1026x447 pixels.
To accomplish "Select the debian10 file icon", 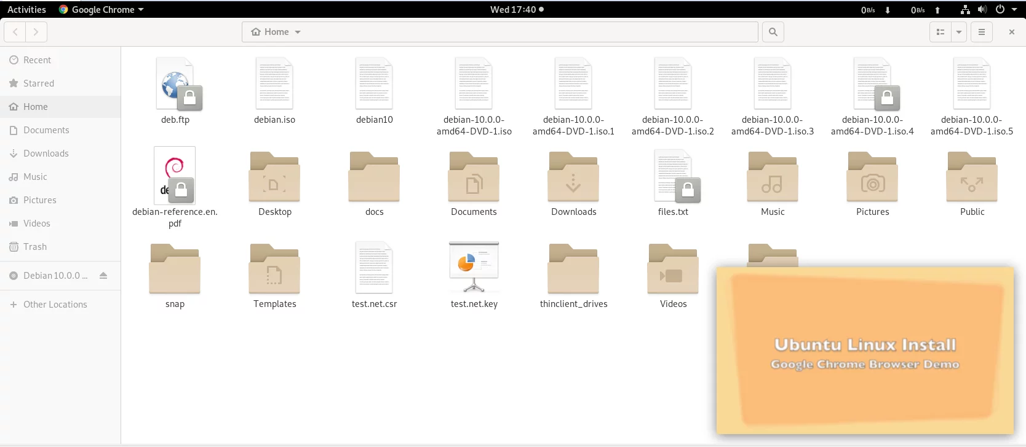I will click(x=374, y=84).
